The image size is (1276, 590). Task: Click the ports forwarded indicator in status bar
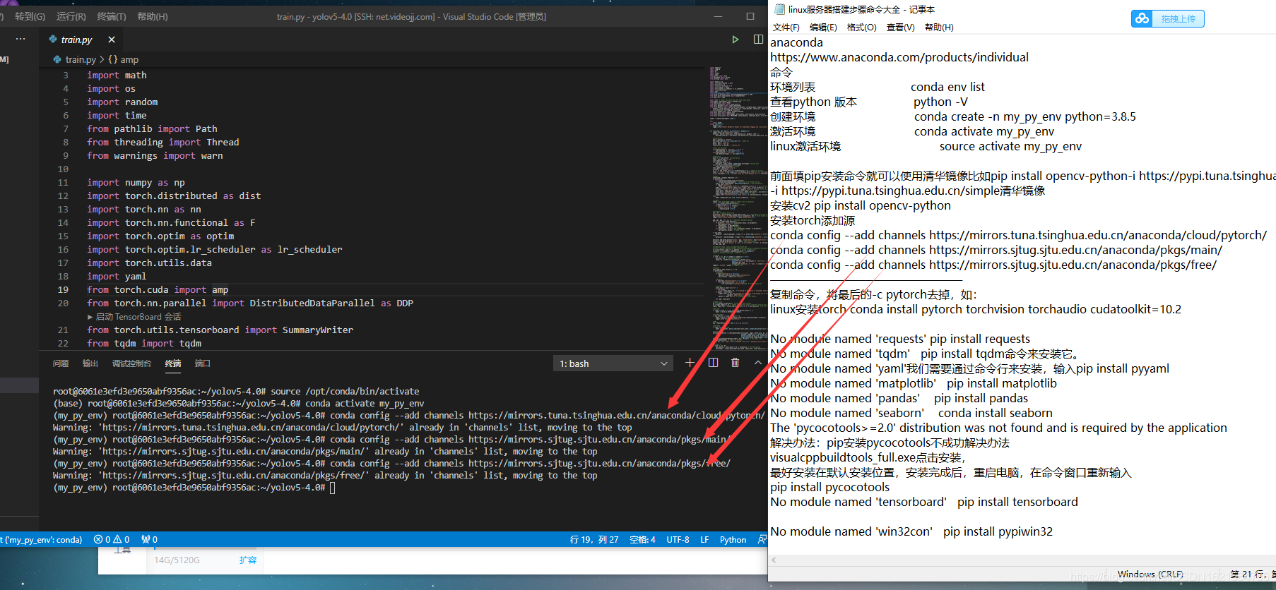pos(149,539)
